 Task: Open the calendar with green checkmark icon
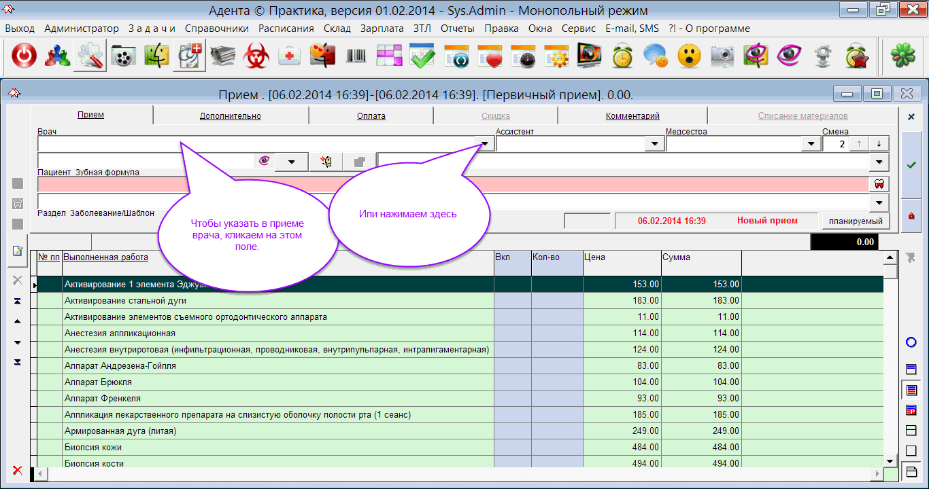click(x=422, y=56)
